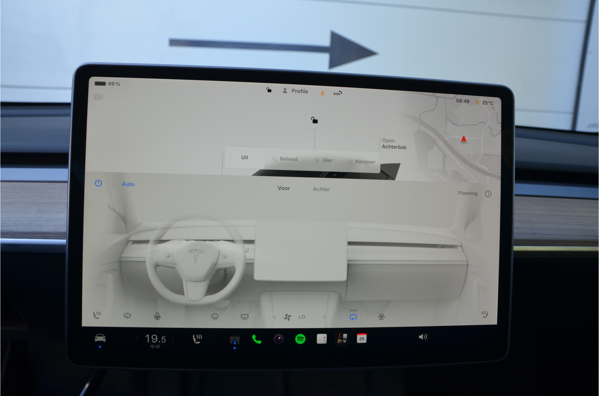Tap the 19.5 temperature setting
This screenshot has width=599, height=396.
click(155, 339)
